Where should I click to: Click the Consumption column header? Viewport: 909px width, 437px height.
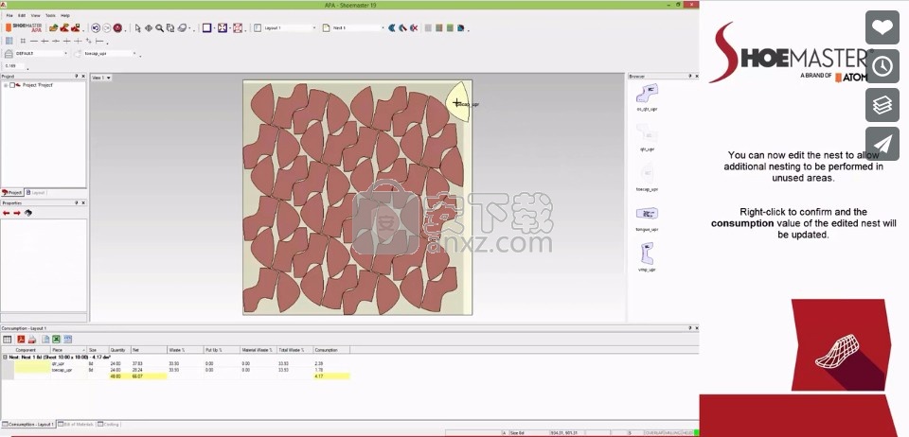click(331, 350)
